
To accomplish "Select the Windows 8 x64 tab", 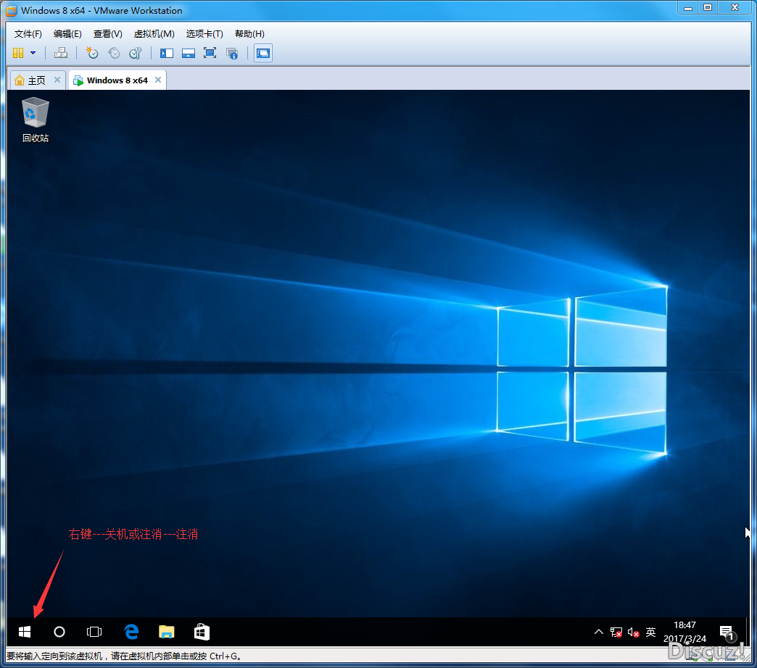I will click(117, 80).
